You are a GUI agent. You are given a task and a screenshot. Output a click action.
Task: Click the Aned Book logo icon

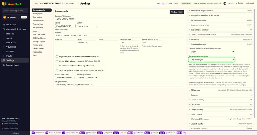(4, 4)
